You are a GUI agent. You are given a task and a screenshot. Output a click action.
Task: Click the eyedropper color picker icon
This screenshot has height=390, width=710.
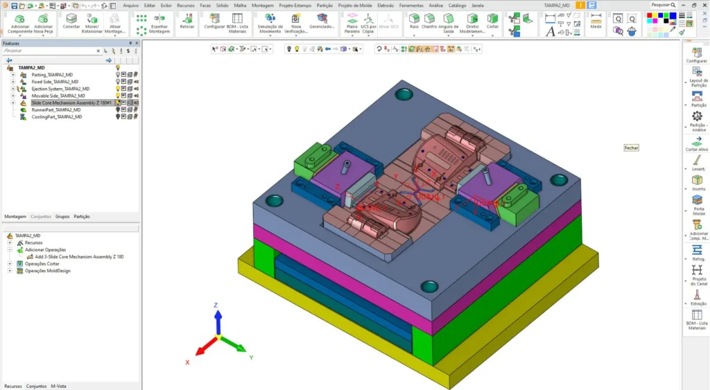(673, 29)
